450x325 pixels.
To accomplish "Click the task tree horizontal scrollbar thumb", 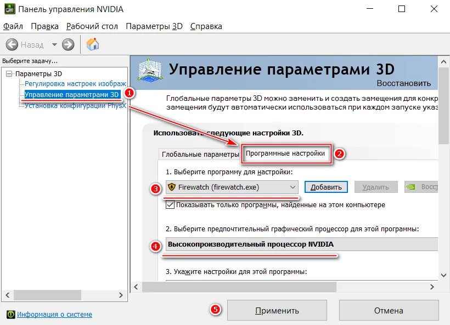I will click(x=47, y=295).
